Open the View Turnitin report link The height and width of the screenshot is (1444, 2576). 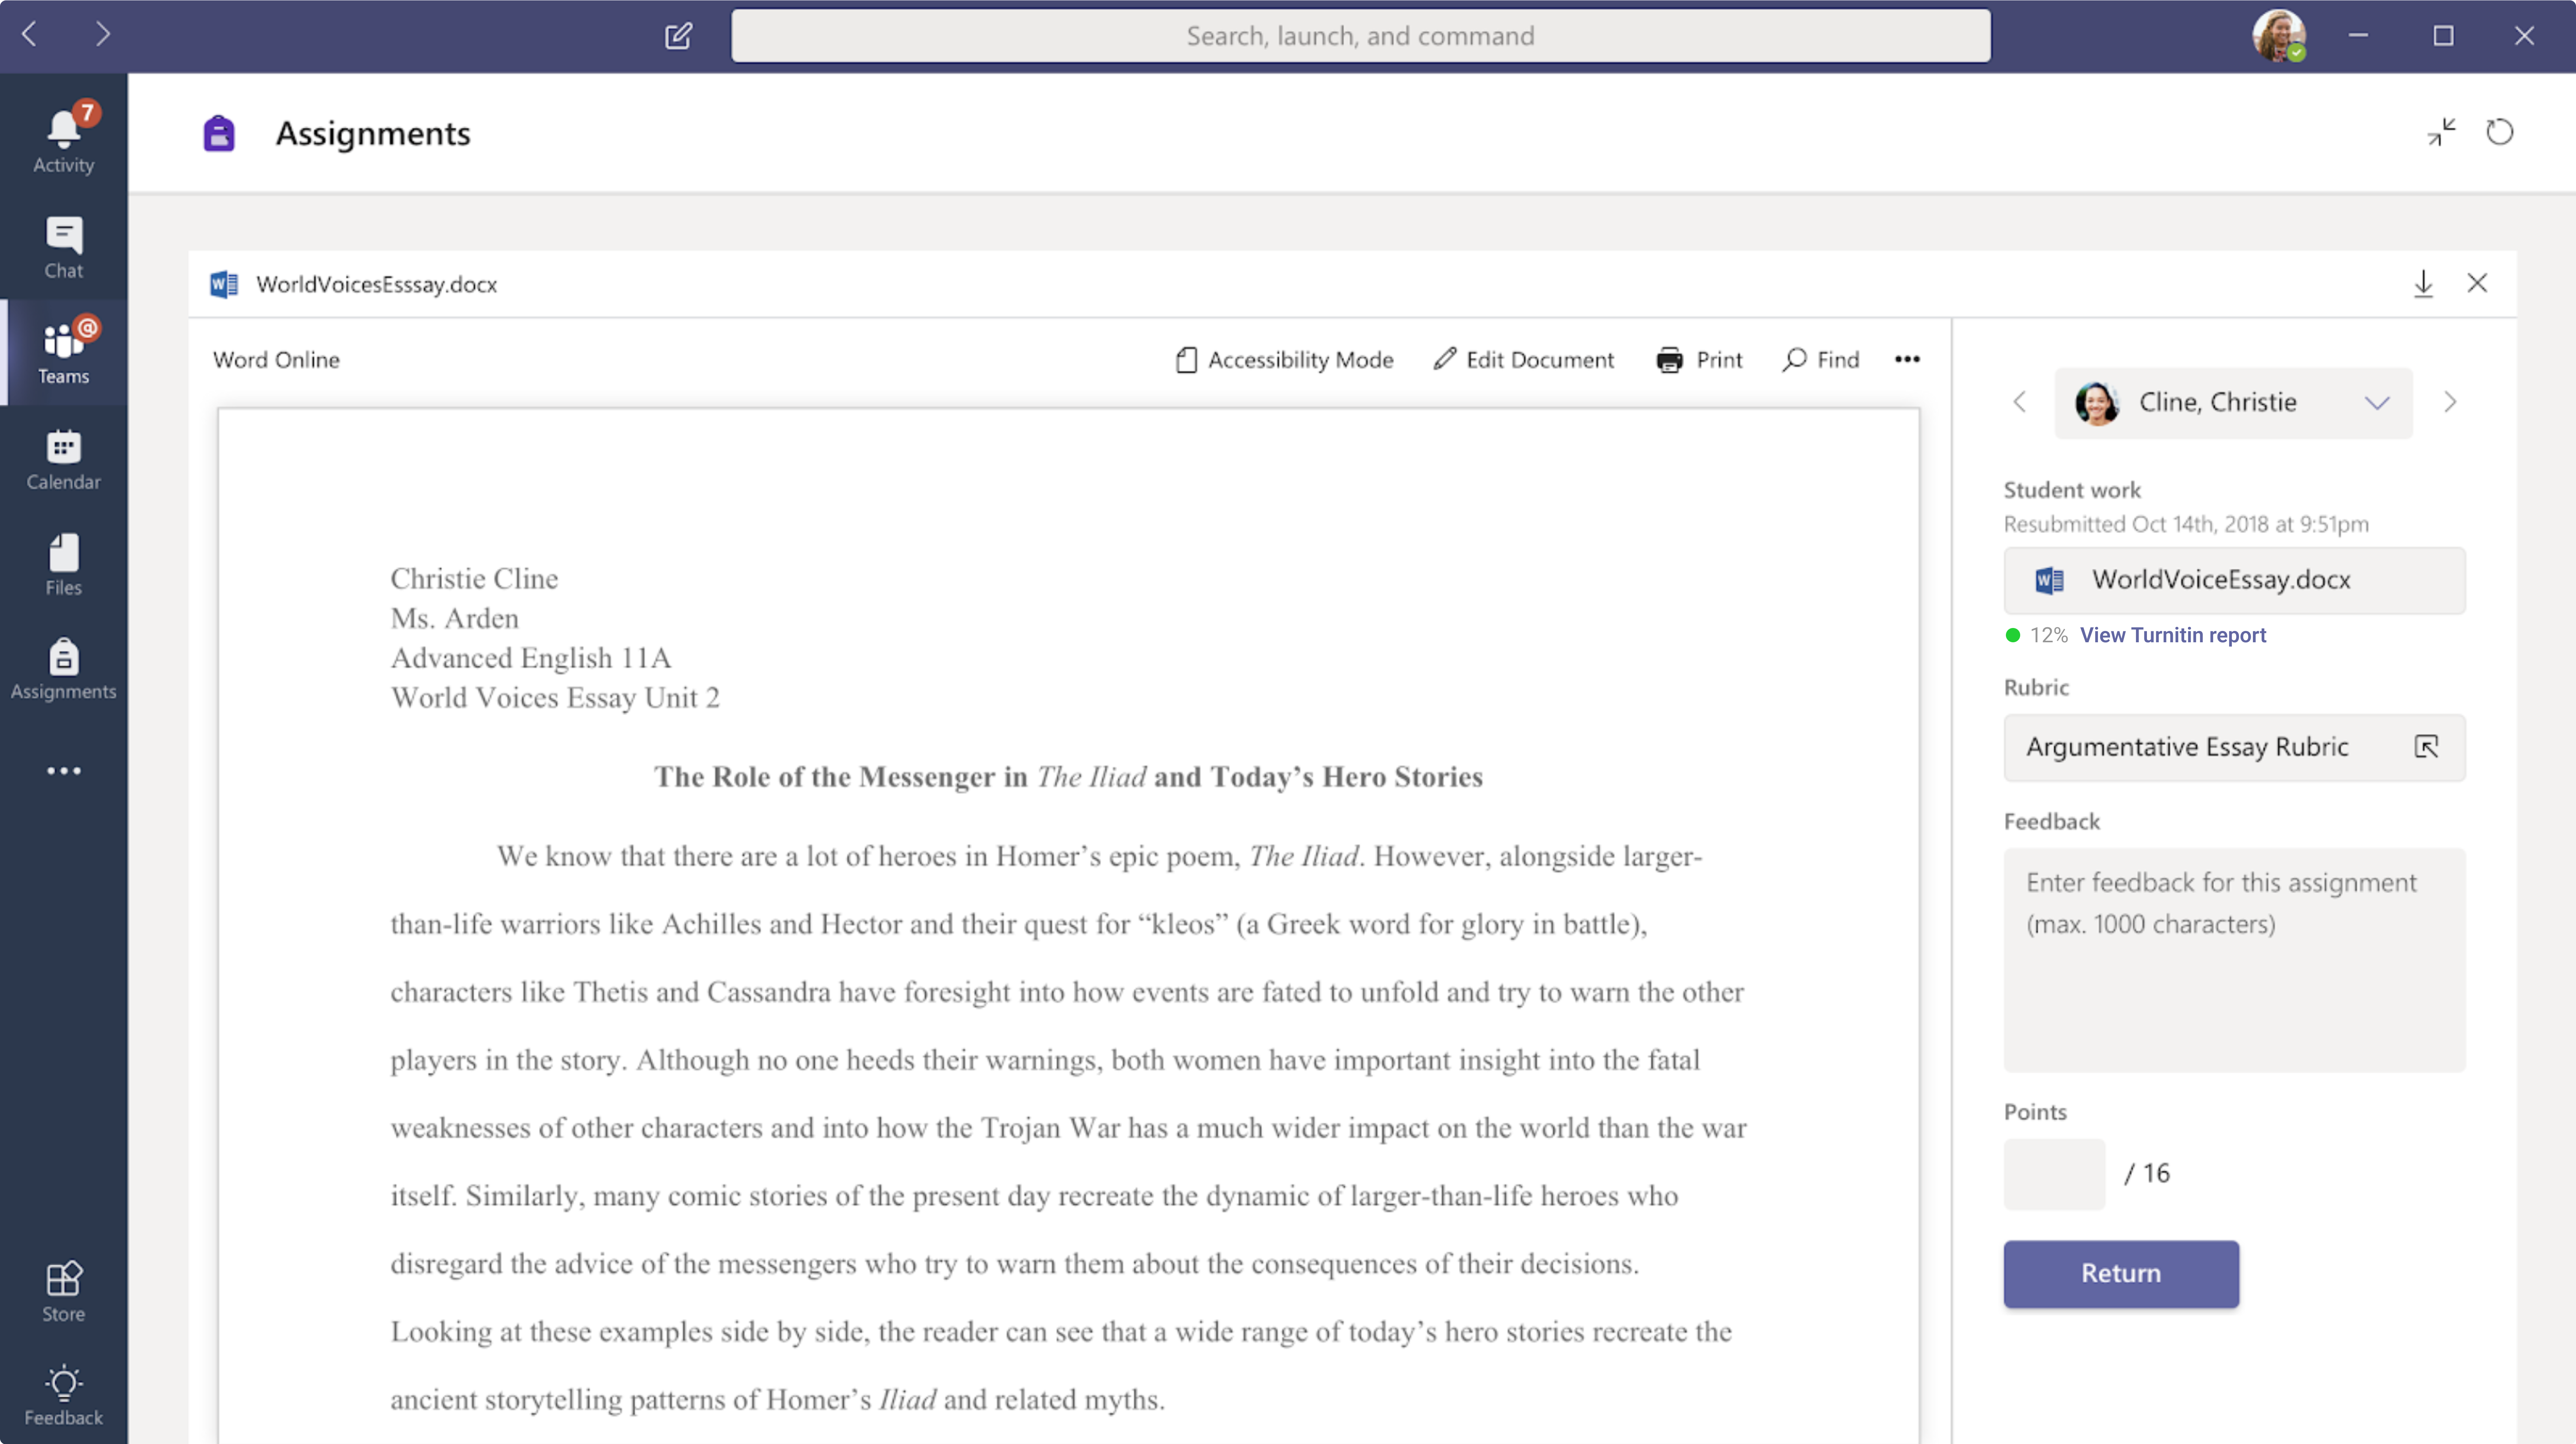point(2172,635)
